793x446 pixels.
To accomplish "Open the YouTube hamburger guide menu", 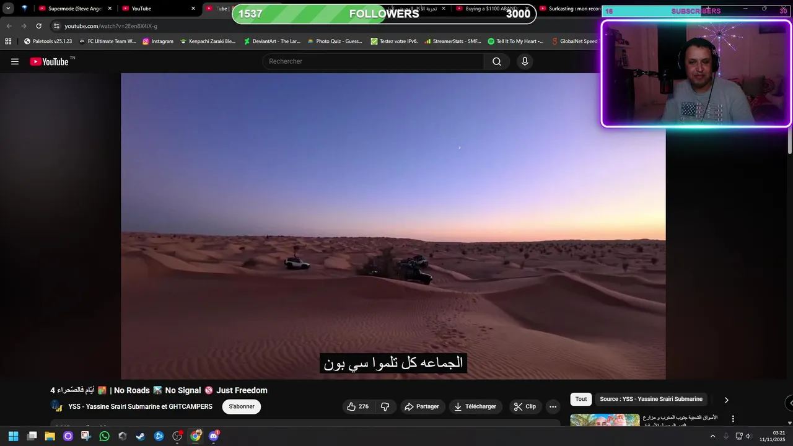I will point(15,61).
